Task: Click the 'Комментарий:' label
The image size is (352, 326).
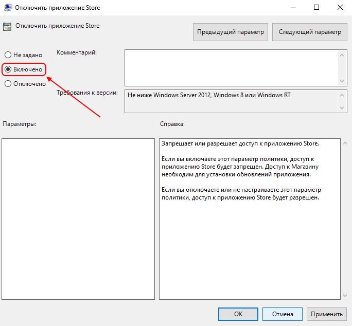Action: 77,52
